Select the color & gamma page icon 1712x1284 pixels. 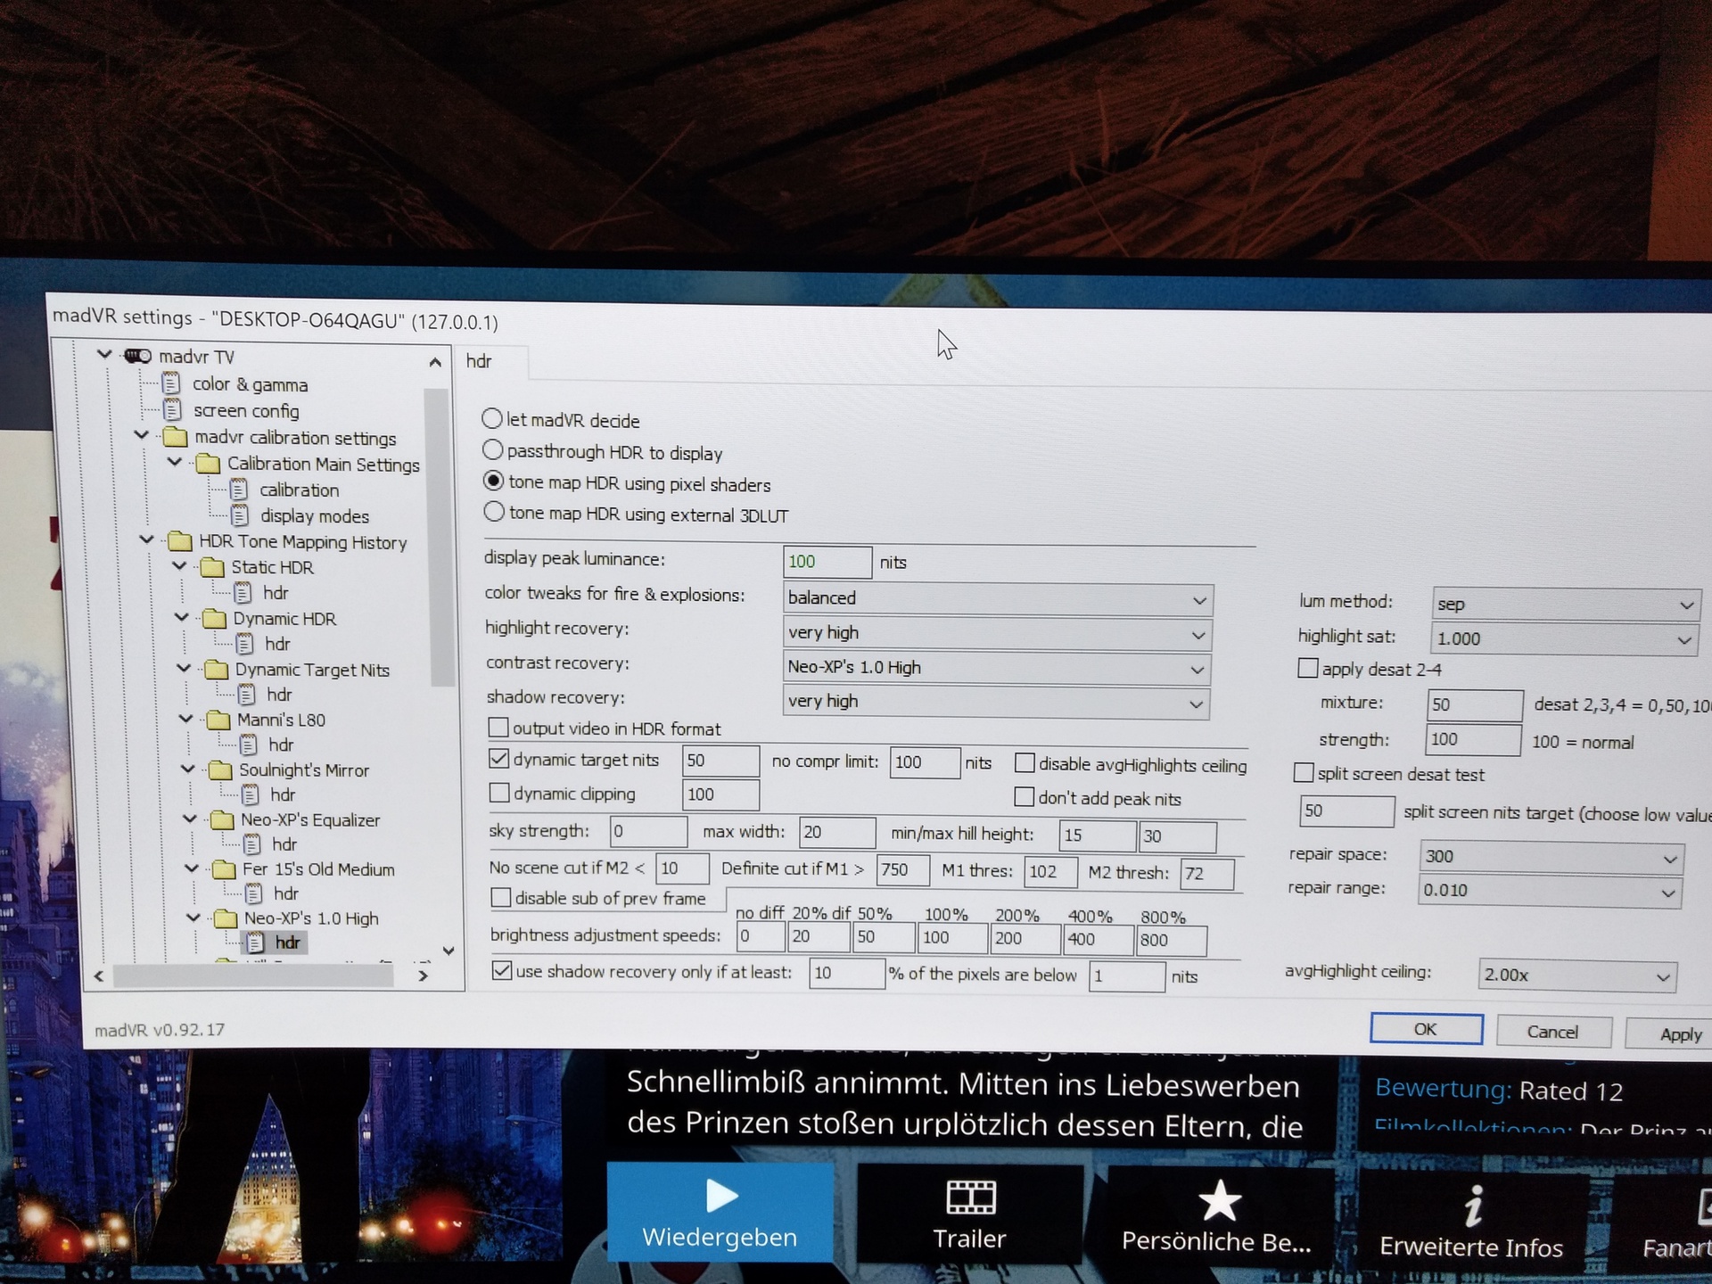click(x=170, y=383)
